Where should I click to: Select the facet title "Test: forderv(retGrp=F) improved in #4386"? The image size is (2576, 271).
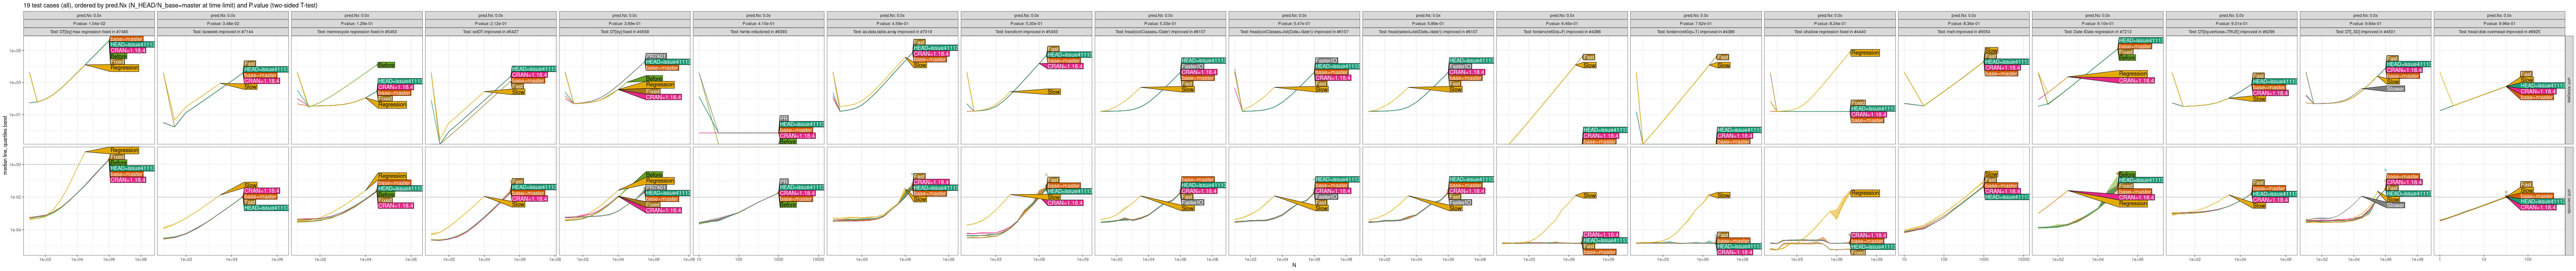point(1562,32)
